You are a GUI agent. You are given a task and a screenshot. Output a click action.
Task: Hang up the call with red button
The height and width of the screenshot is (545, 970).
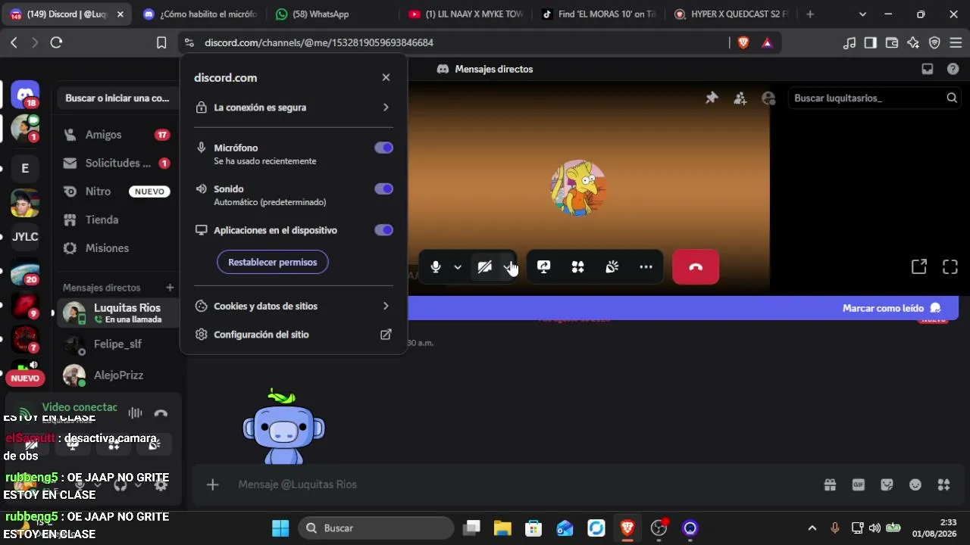pos(696,267)
